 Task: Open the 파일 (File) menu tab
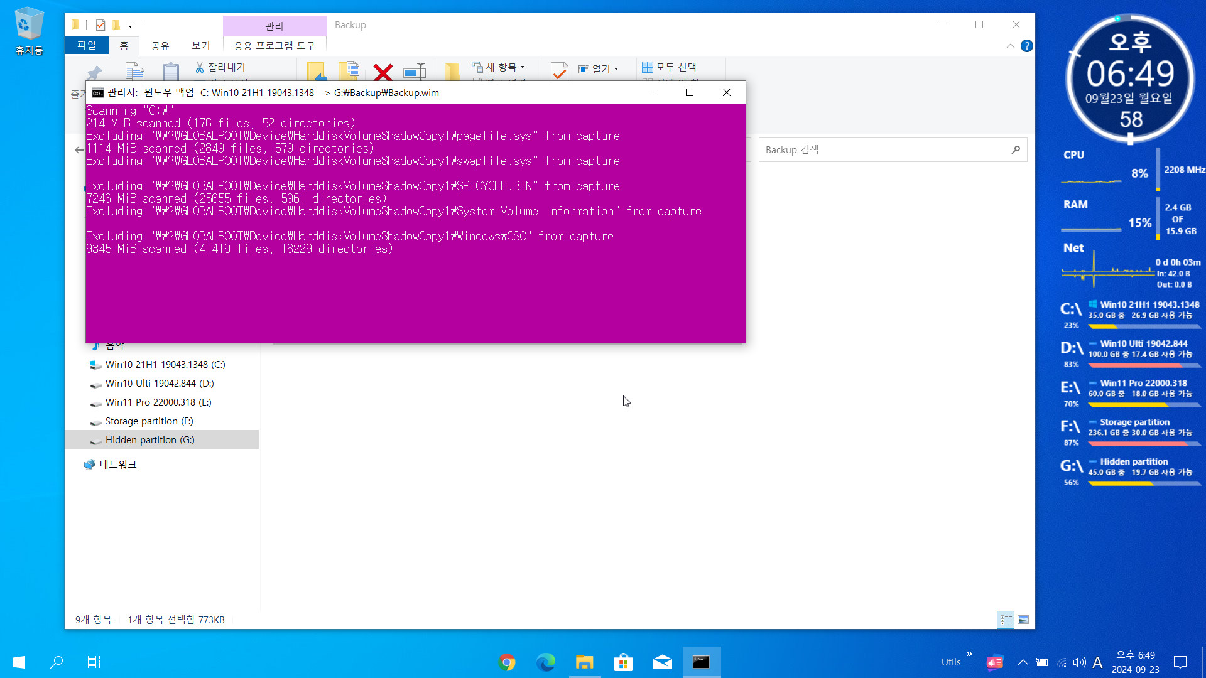tap(86, 45)
